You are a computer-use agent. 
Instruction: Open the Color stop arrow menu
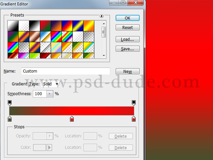(x=49, y=148)
